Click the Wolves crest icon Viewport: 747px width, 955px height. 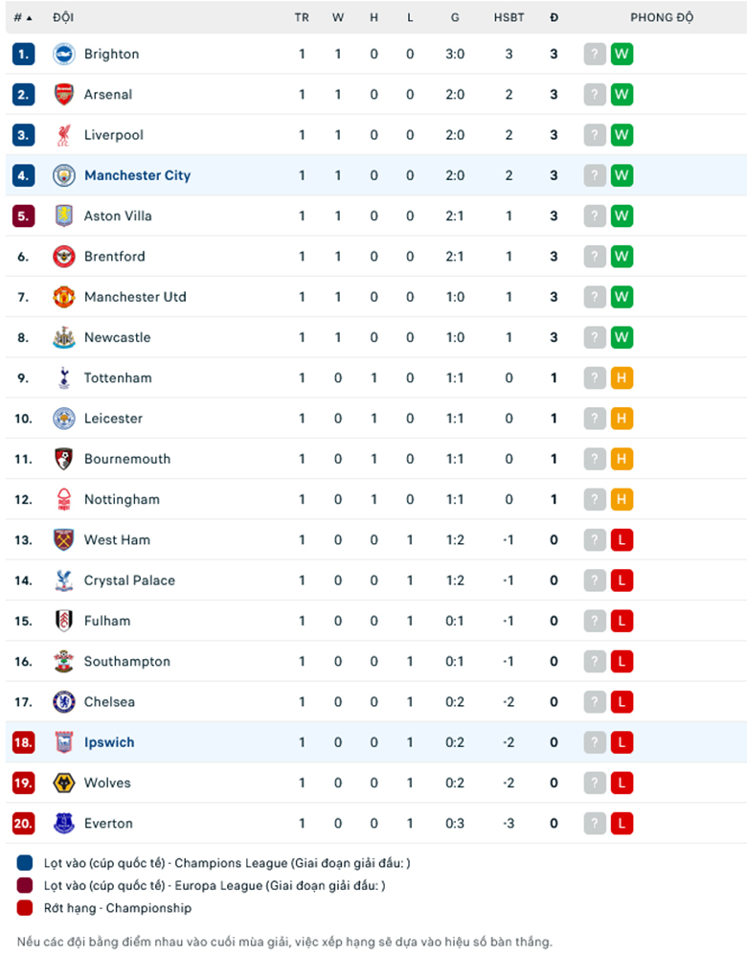pos(63,783)
